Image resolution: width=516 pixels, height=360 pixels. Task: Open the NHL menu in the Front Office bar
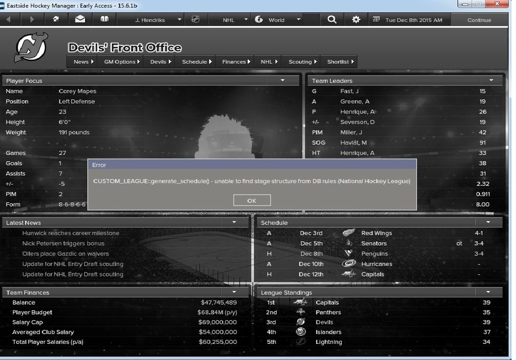click(x=268, y=61)
